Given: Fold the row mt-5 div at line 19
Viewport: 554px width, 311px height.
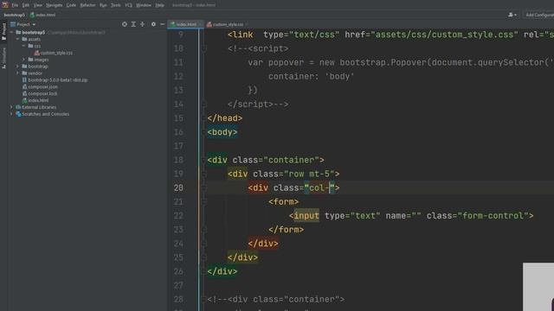Looking at the screenshot, I should click(204, 174).
